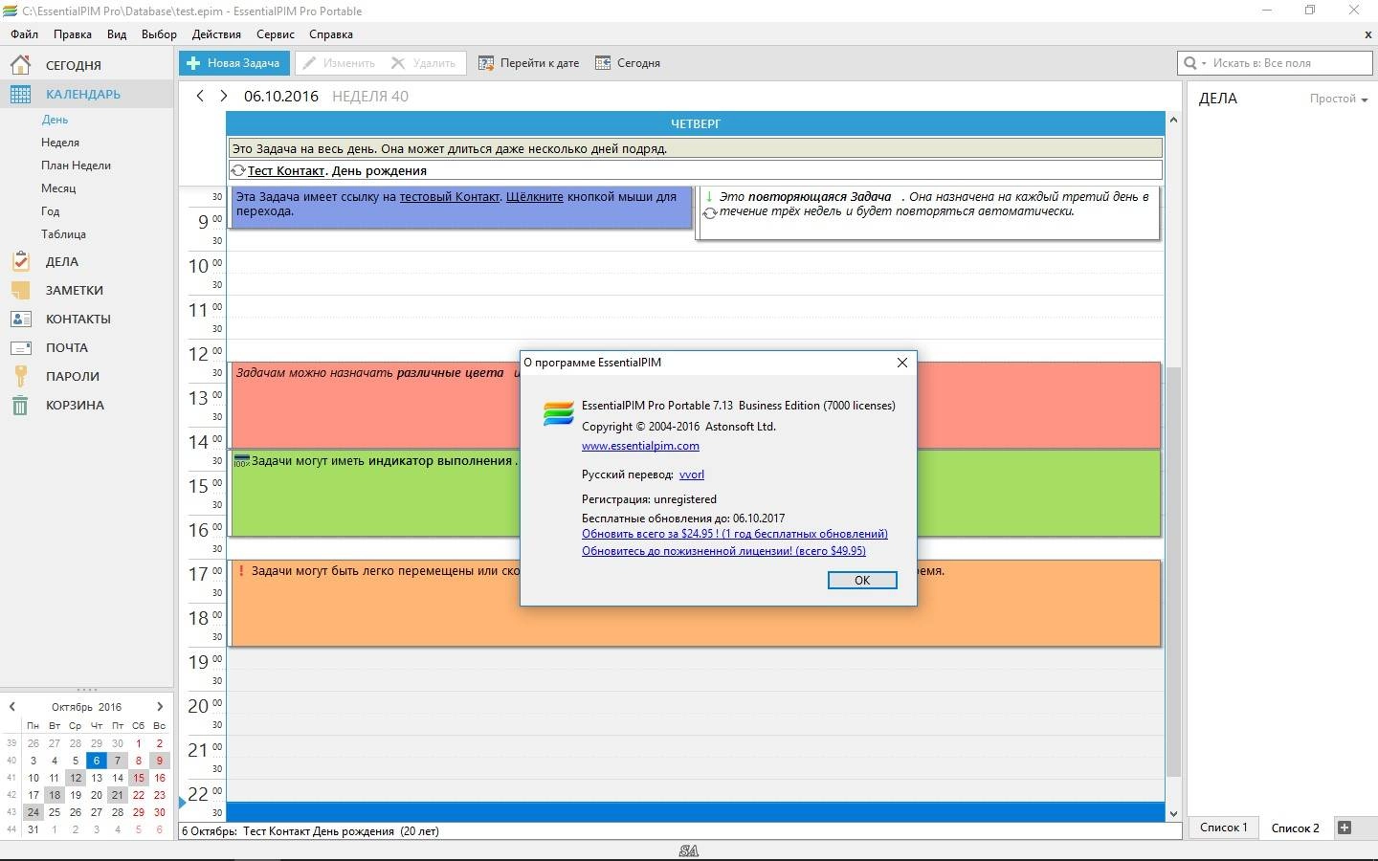1378x861 pixels.
Task: Click the Новая Задача button
Action: (x=233, y=63)
